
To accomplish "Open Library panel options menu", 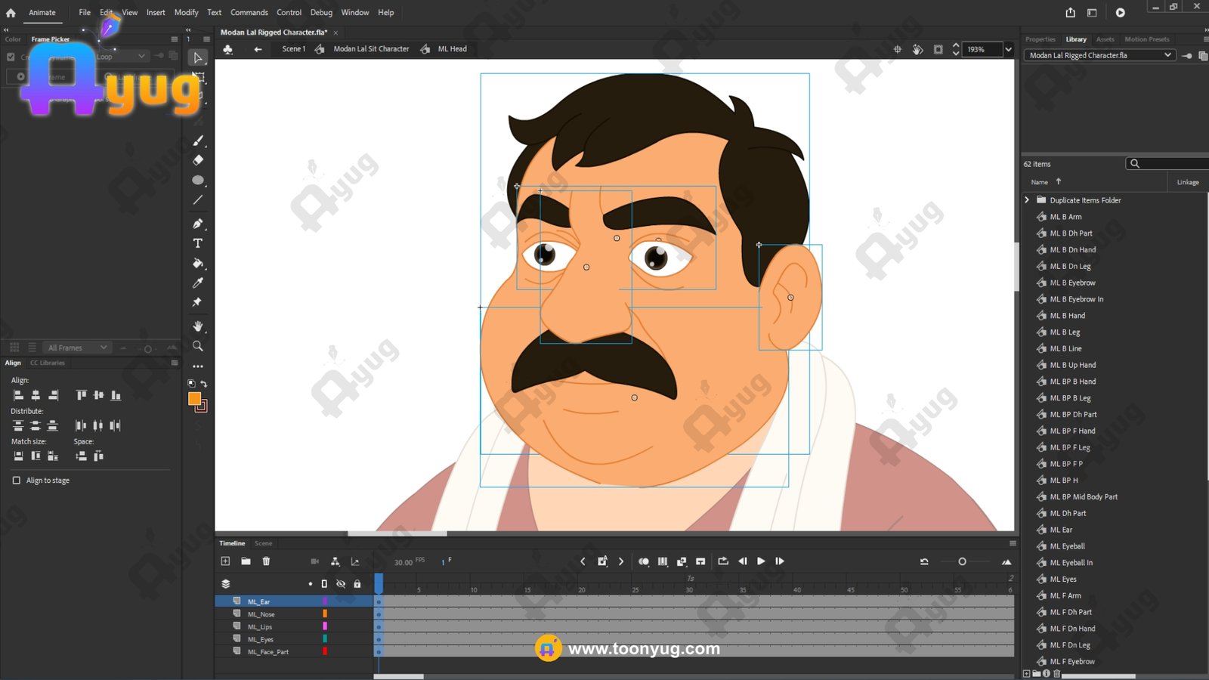I will click(1204, 39).
